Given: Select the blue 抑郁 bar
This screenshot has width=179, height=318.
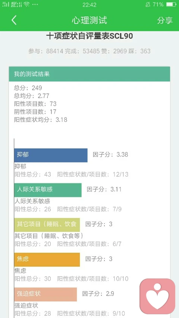Looking at the screenshot, I should pos(51,155).
